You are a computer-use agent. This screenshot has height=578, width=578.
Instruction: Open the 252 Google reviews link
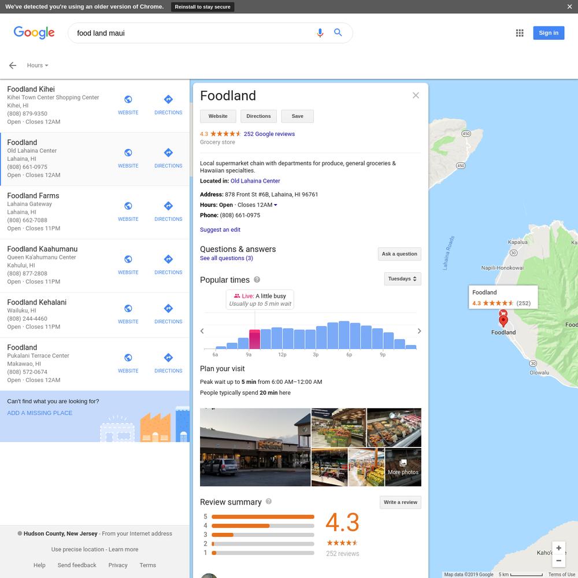coord(269,134)
